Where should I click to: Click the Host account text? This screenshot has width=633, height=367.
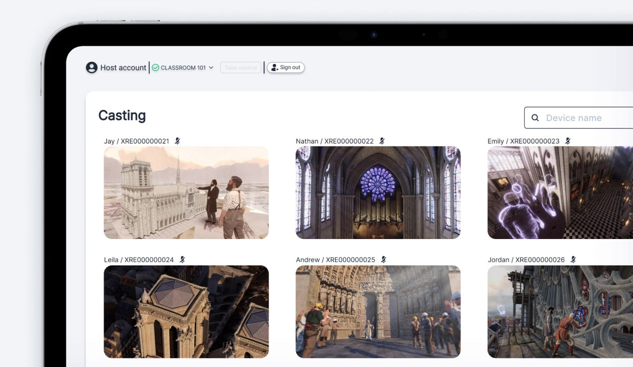tap(123, 67)
